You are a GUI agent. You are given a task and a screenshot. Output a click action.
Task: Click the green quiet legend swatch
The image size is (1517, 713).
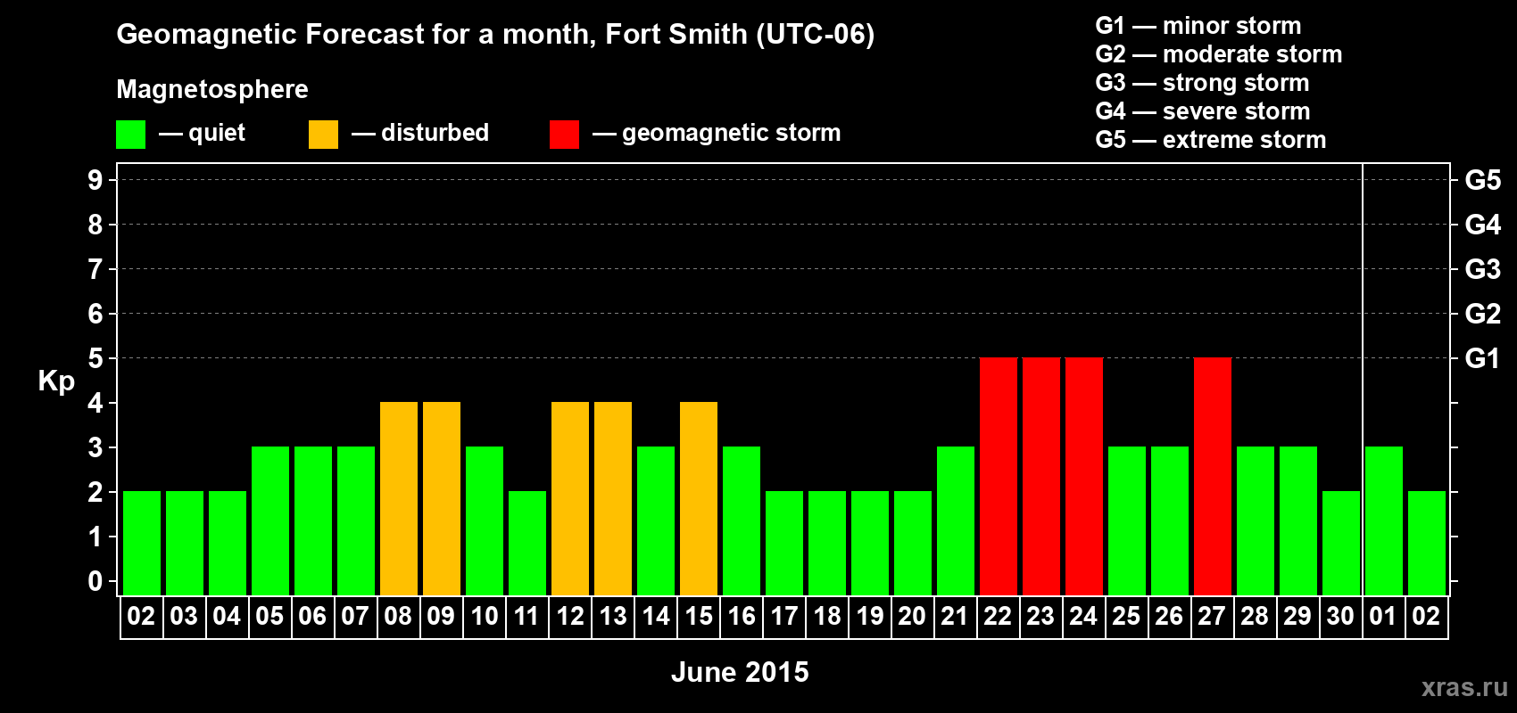(130, 135)
